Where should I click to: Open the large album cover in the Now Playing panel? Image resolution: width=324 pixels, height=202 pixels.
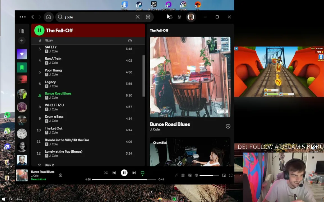190,77
